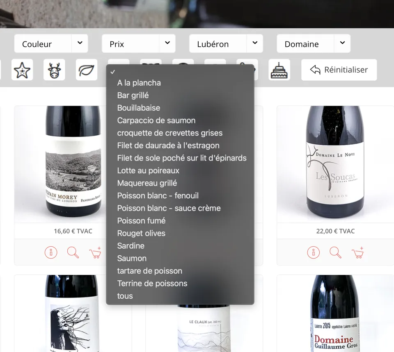Open the bottle with the sketched face label
The width and height of the screenshot is (394, 352).
(x=72, y=313)
